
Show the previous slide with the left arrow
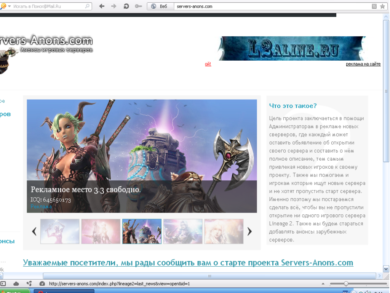34,232
